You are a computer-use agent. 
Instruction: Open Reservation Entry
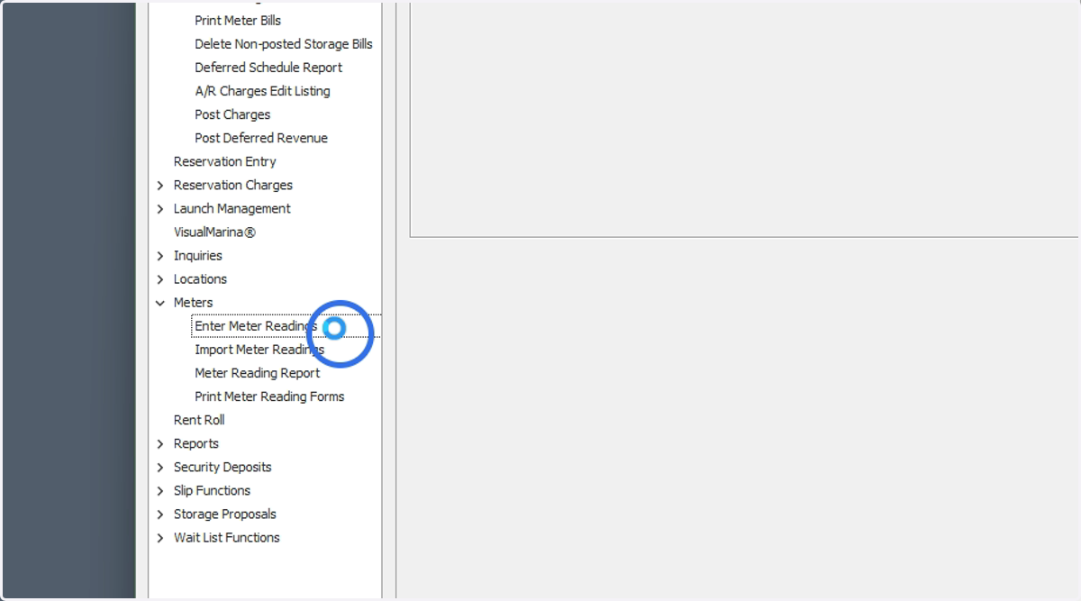pos(224,160)
